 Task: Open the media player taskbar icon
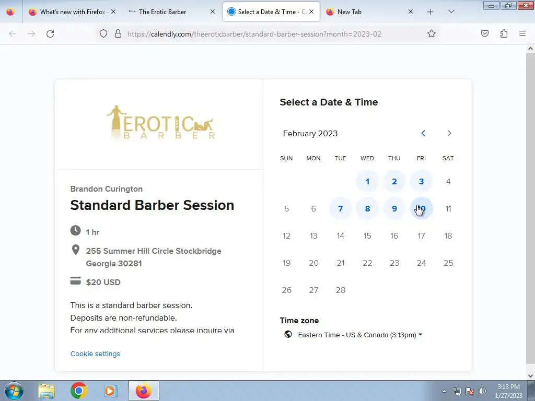point(110,391)
